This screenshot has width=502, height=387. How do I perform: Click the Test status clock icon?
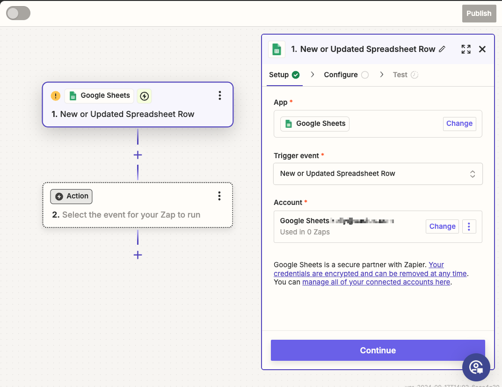pos(414,75)
